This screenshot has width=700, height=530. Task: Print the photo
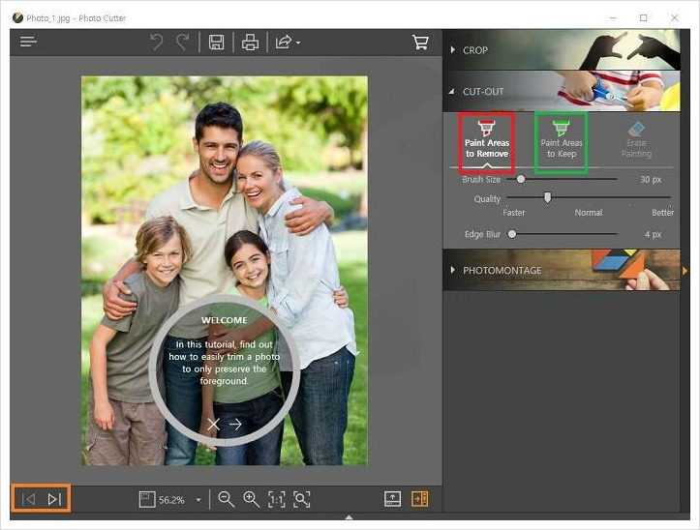click(x=250, y=43)
